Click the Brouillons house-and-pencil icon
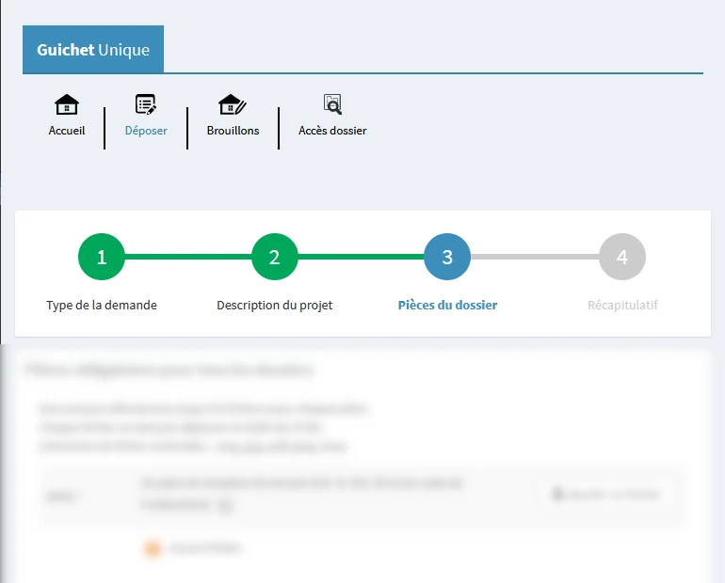The width and height of the screenshot is (725, 583). click(233, 104)
